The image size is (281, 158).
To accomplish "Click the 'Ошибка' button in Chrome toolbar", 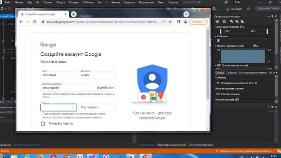I will coord(197,22).
